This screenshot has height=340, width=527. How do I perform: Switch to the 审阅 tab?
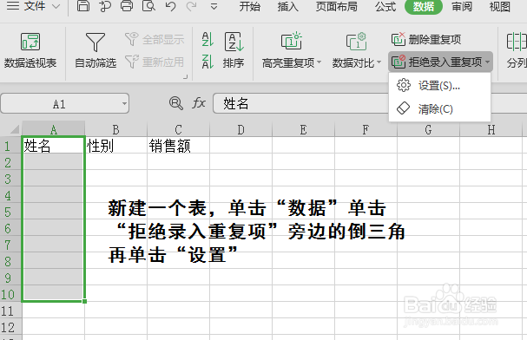[x=462, y=6]
